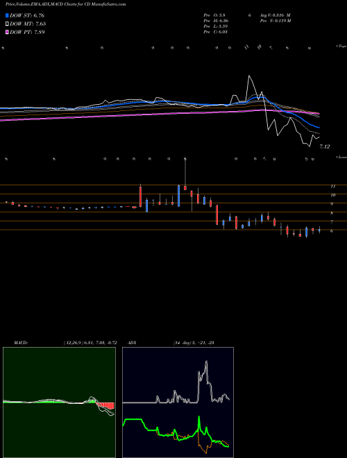Click the 7.12 price label on EMA chart
This screenshot has height=458, width=347.
pos(325,146)
